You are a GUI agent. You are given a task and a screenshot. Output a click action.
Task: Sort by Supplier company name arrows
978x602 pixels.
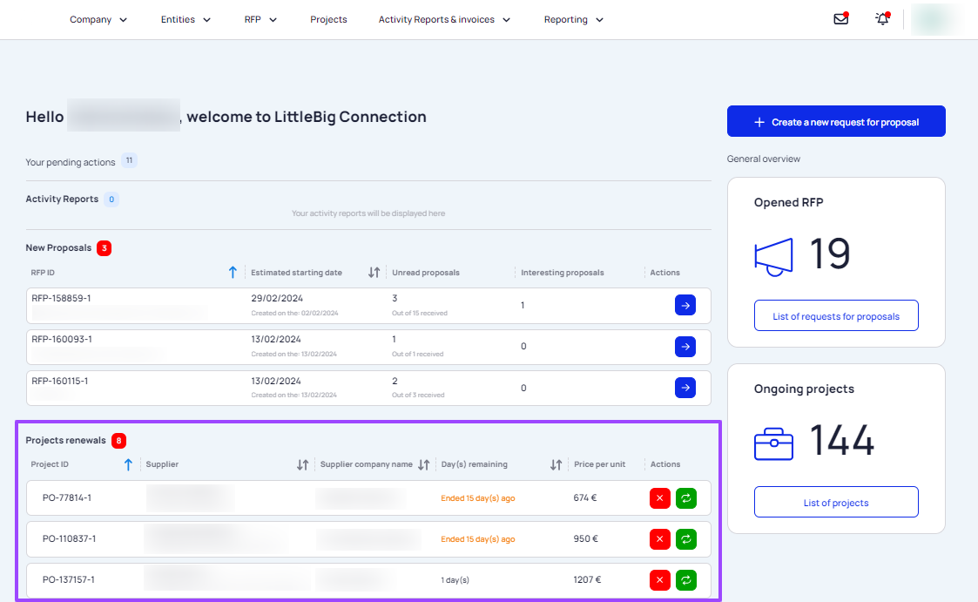pos(423,464)
